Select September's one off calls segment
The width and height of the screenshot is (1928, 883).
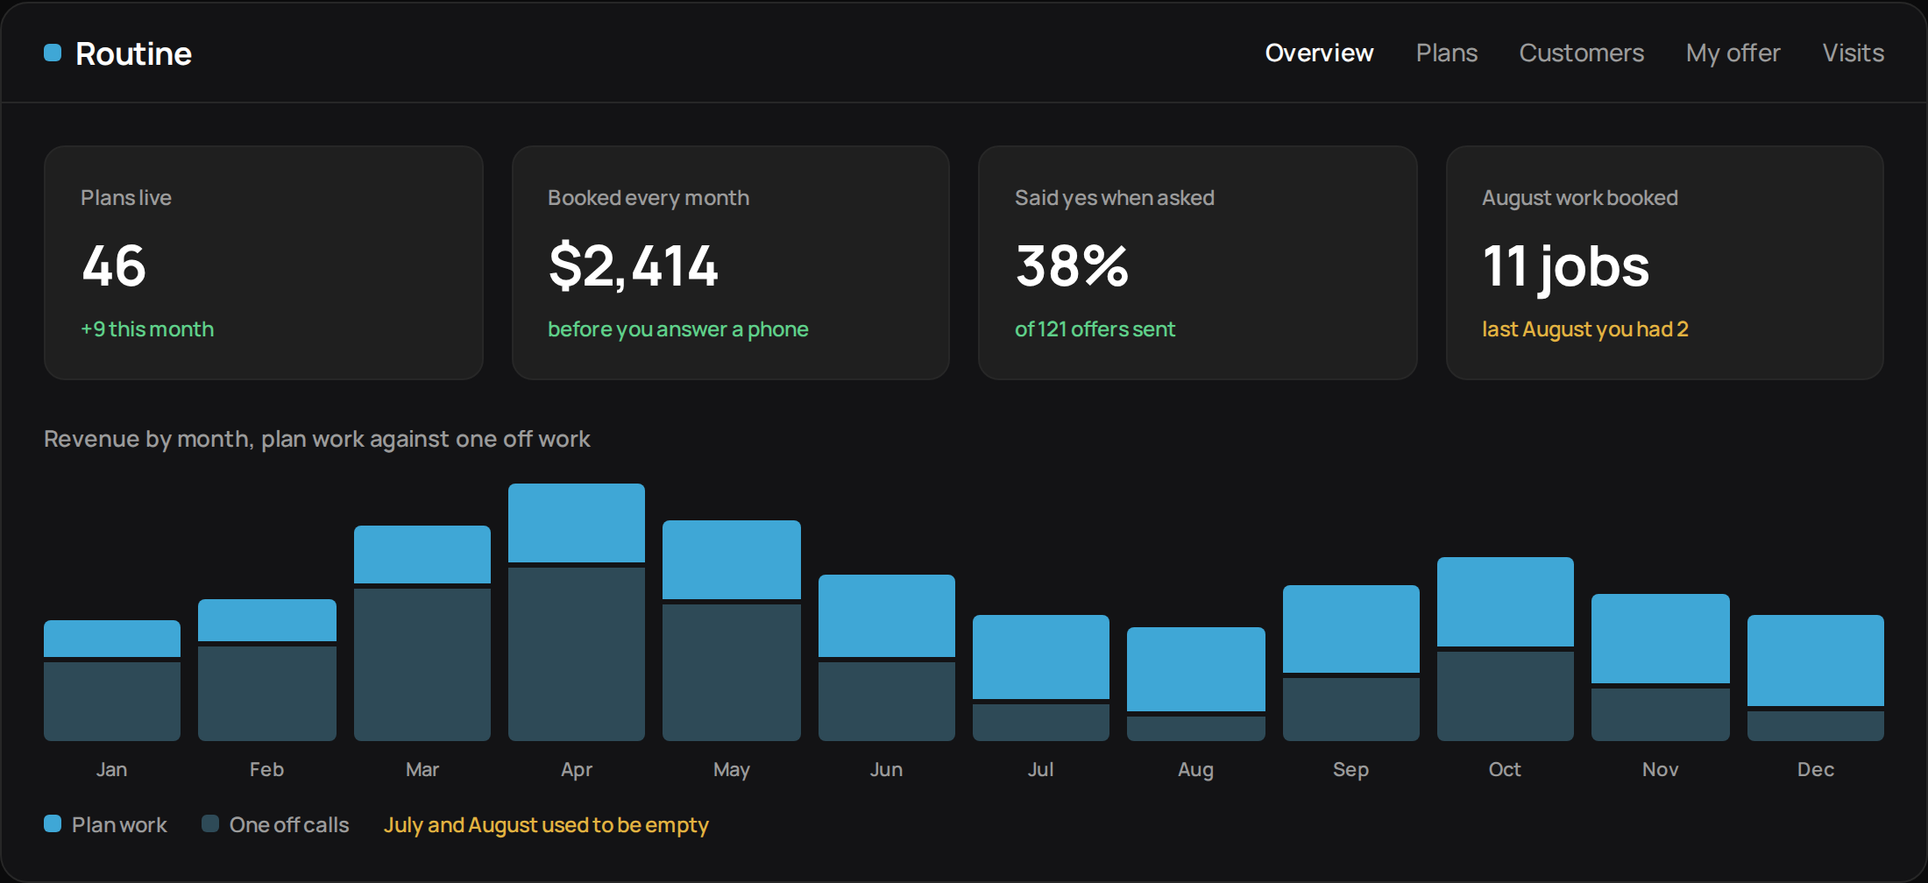[x=1351, y=710]
